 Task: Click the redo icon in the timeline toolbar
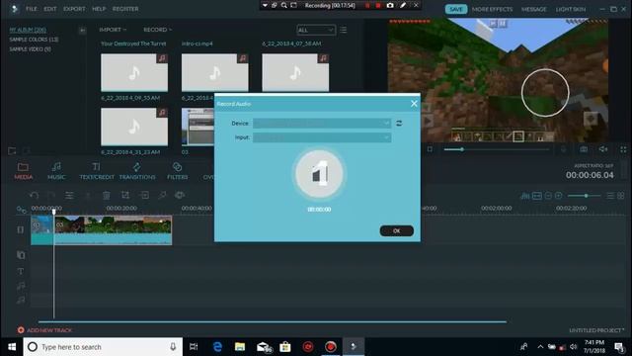[51, 196]
